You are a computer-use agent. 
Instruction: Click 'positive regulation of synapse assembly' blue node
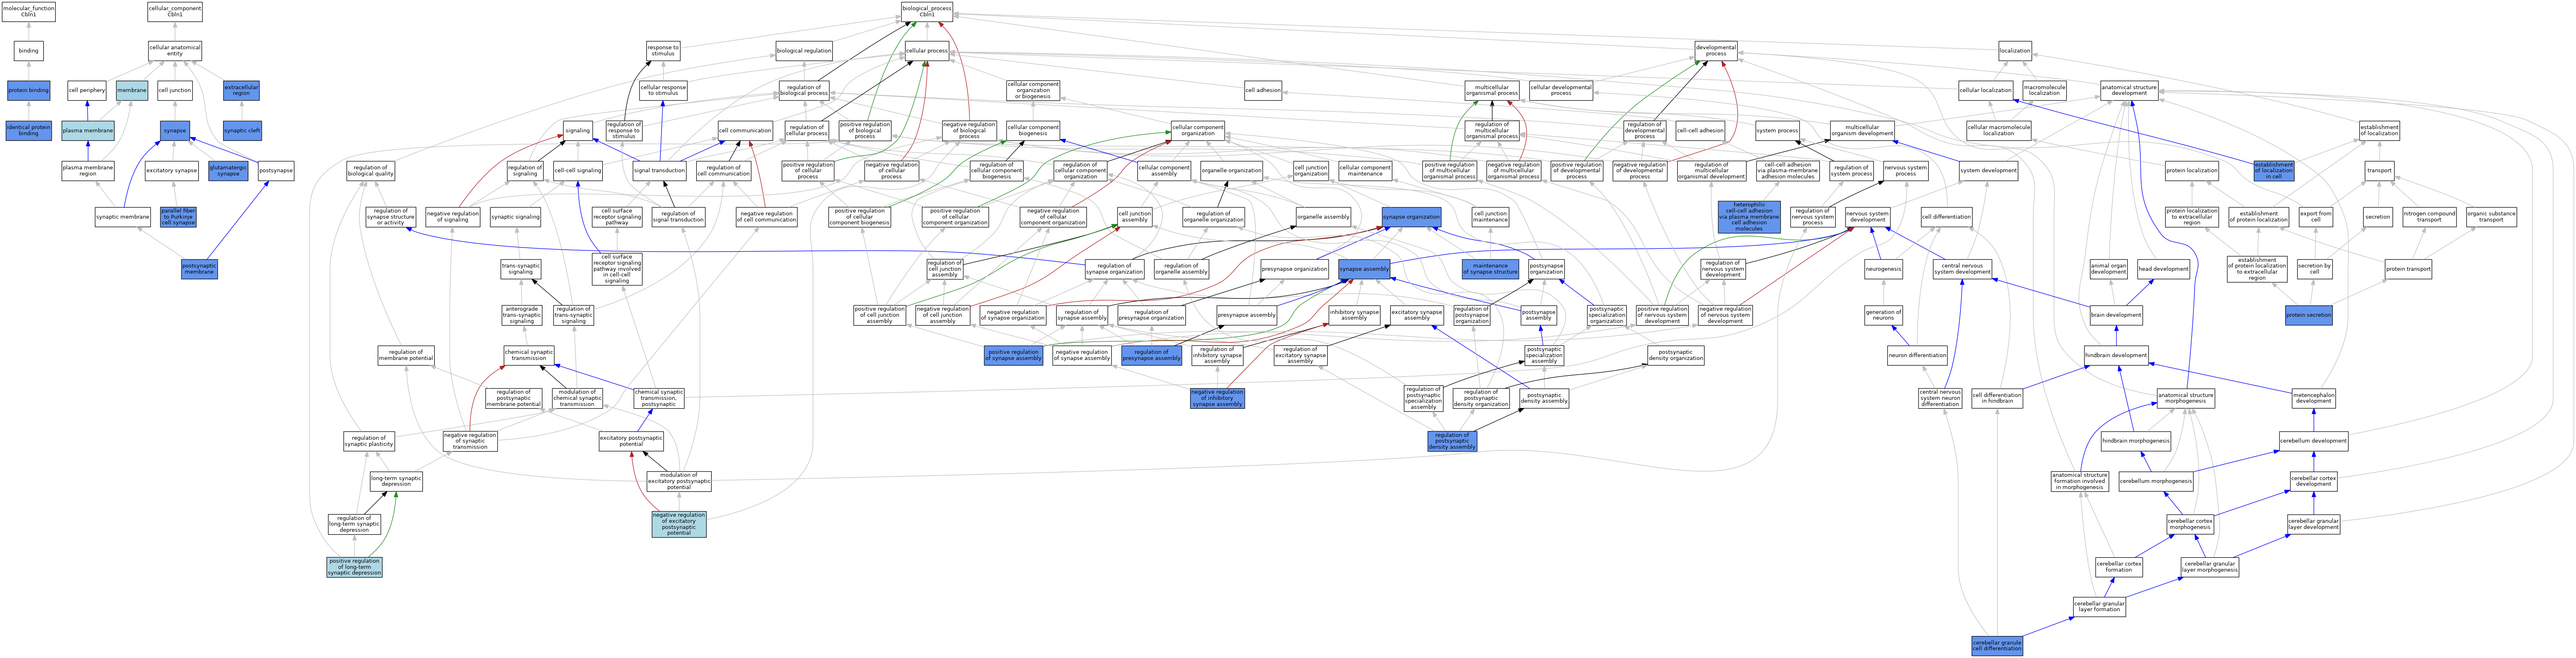pyautogui.click(x=1013, y=355)
